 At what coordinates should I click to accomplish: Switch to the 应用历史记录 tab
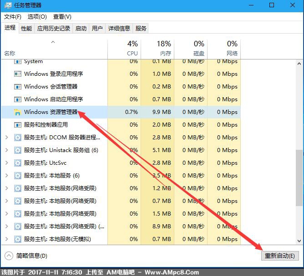[54, 29]
